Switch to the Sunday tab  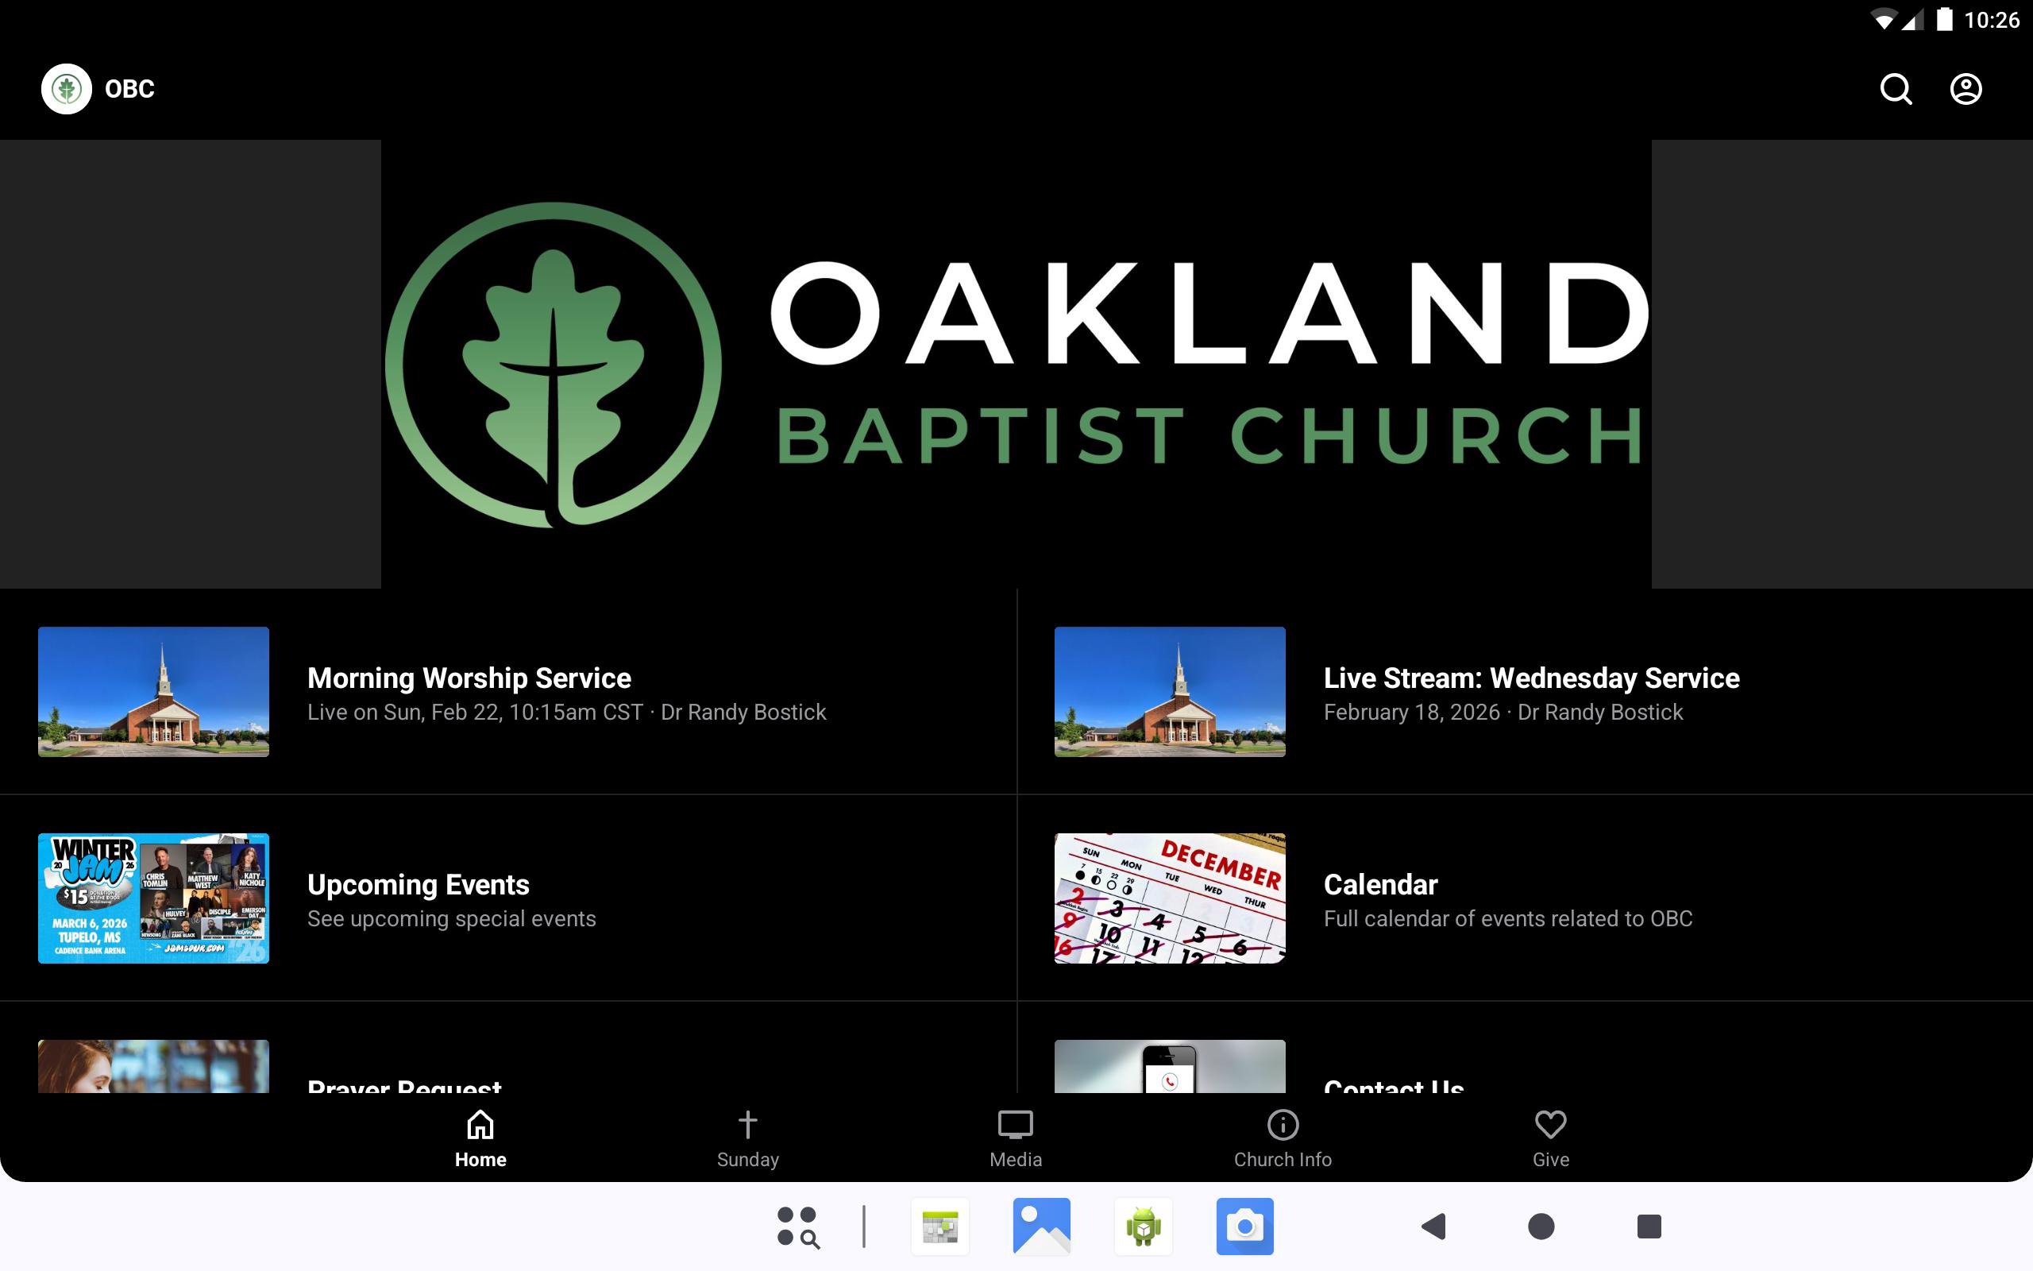coord(746,1138)
